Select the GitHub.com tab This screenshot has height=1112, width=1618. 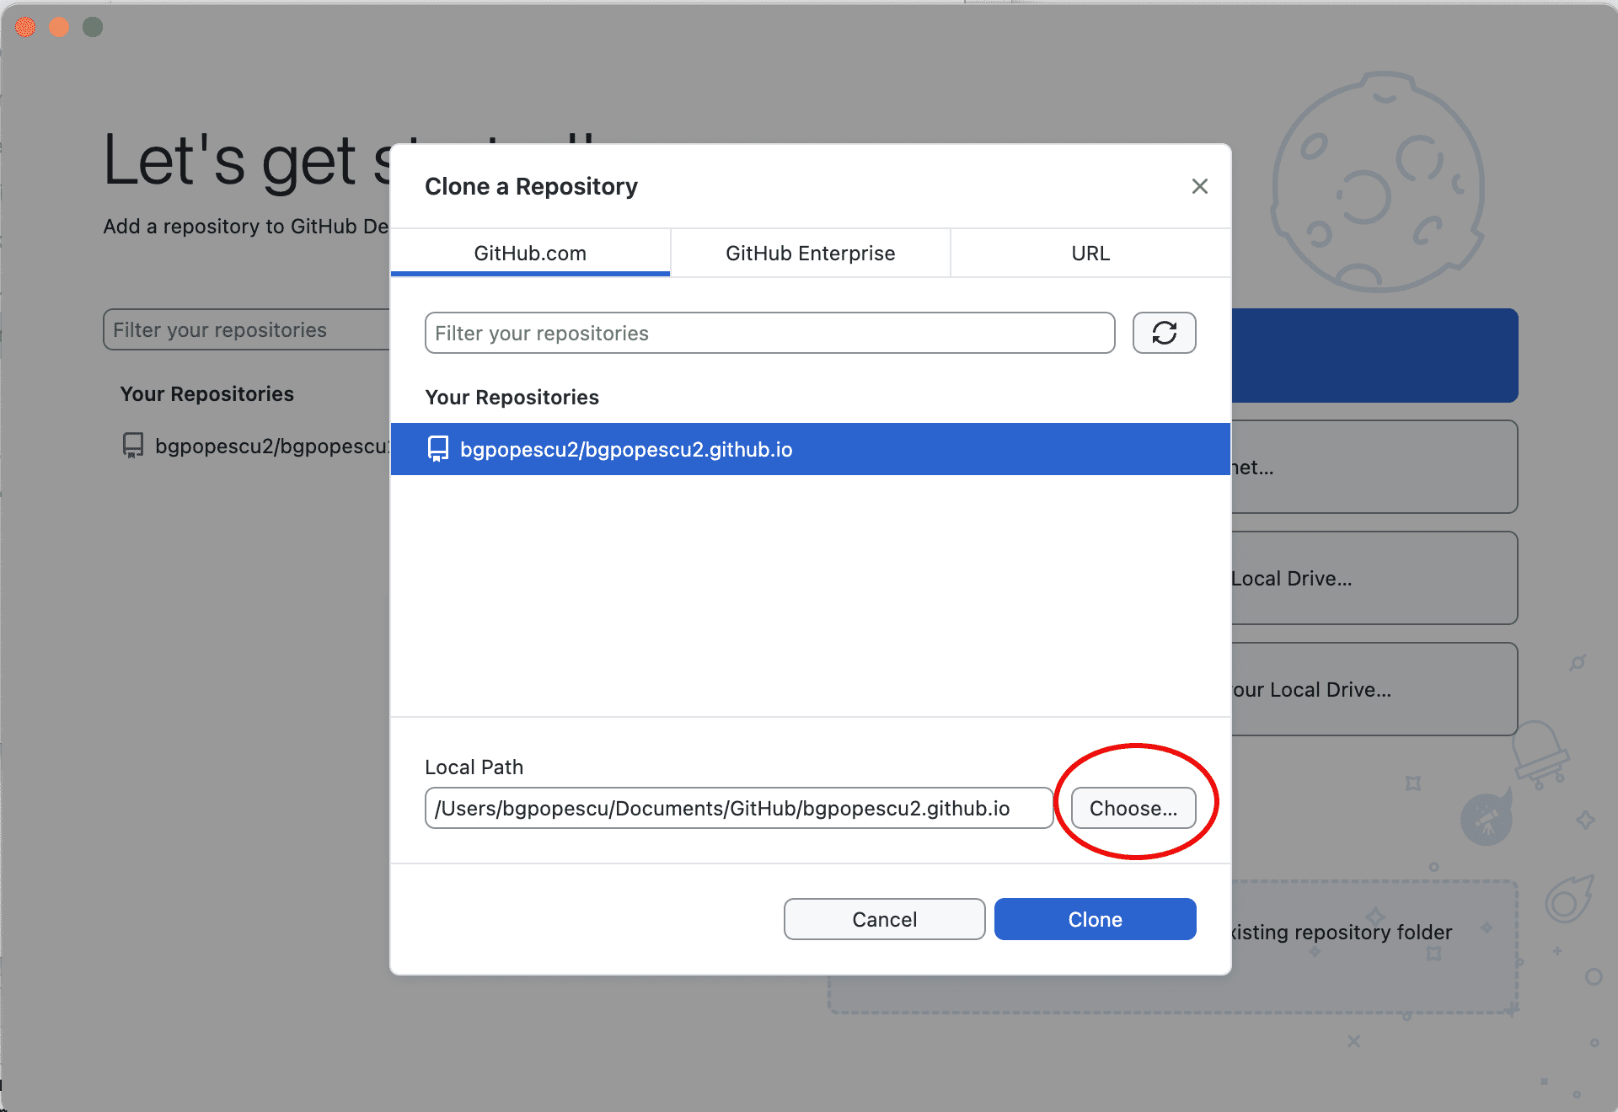click(529, 254)
